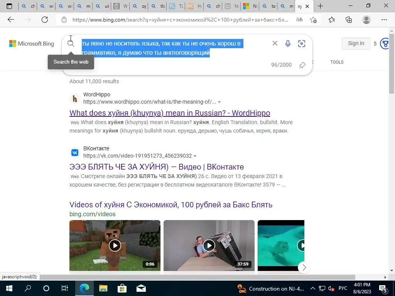Viewport: 395px width, 296px height.
Task: Open File Explorer from taskbar
Action: coord(103,288)
